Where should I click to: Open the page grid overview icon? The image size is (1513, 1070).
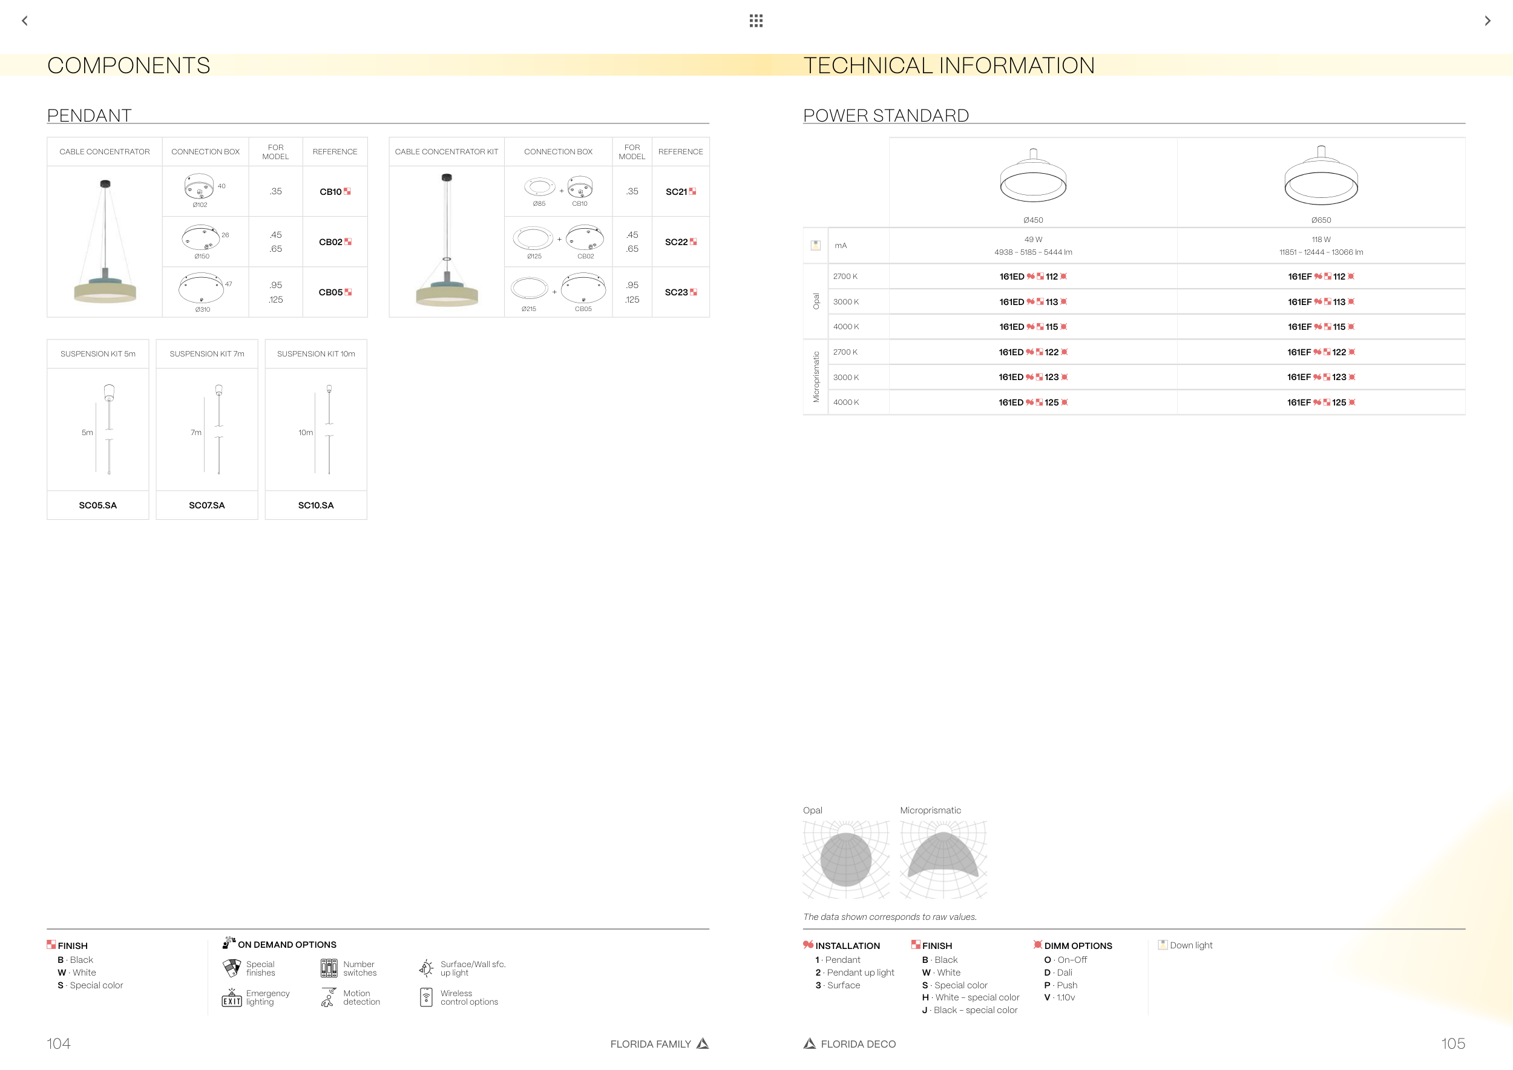pos(756,21)
